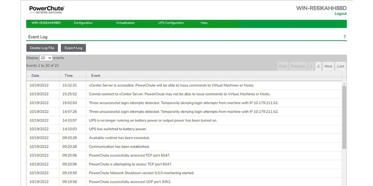Click the Delete Log File button
Viewport: 373px width, 186px height.
click(x=42, y=48)
